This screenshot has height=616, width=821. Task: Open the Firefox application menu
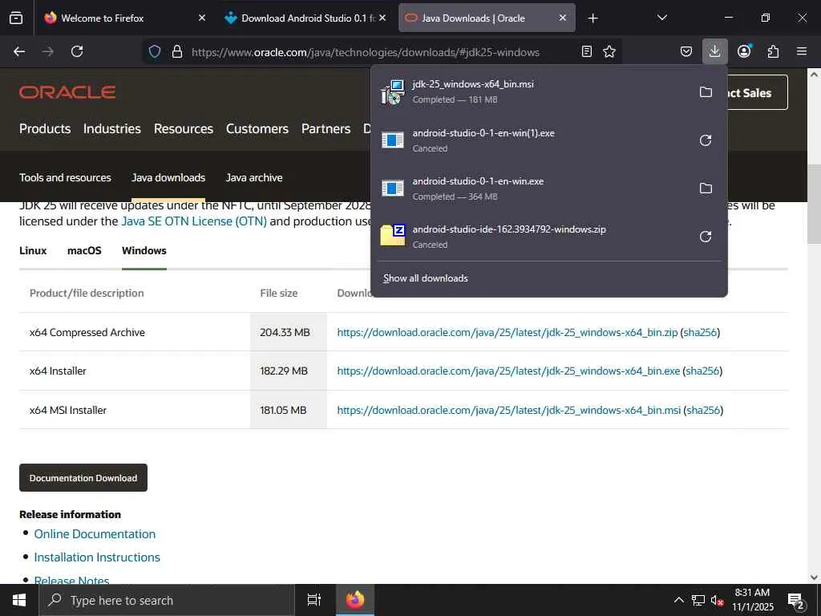point(802,51)
